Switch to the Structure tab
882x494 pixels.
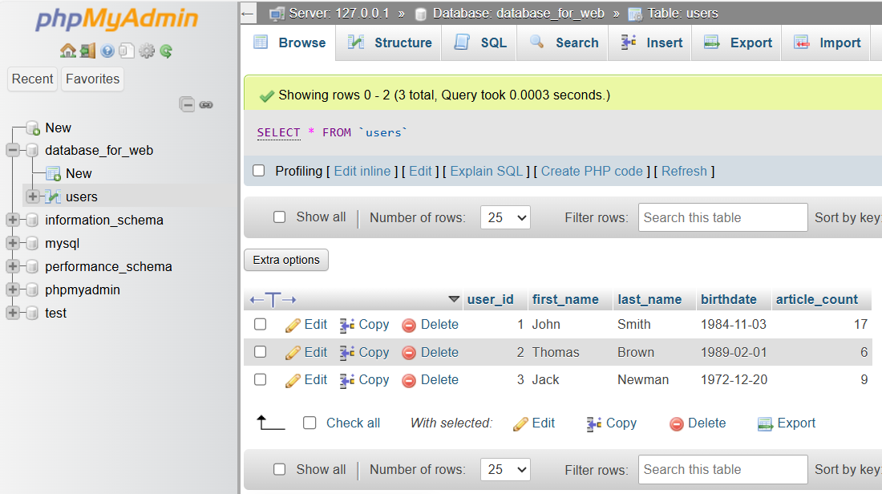(390, 43)
